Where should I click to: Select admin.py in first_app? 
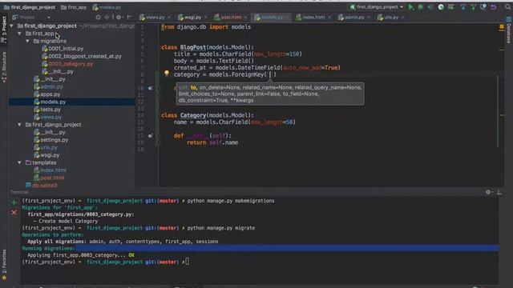(x=48, y=87)
